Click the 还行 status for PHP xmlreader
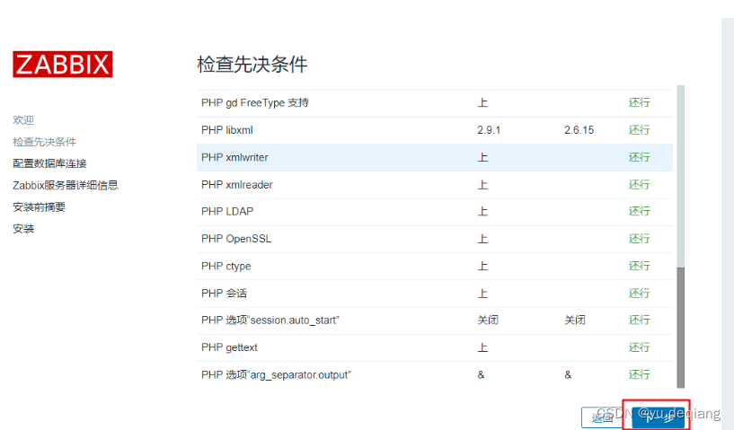The image size is (734, 430). pyautogui.click(x=639, y=184)
